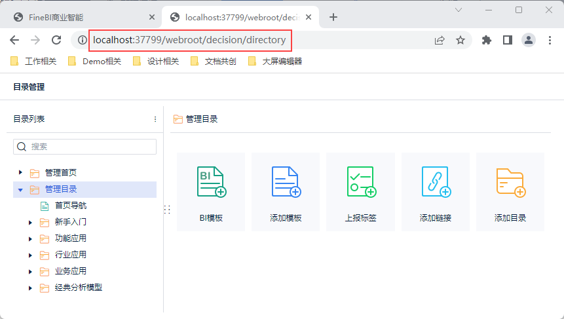Select the 行业应用 tree label
This screenshot has height=319, width=564.
[x=71, y=255]
